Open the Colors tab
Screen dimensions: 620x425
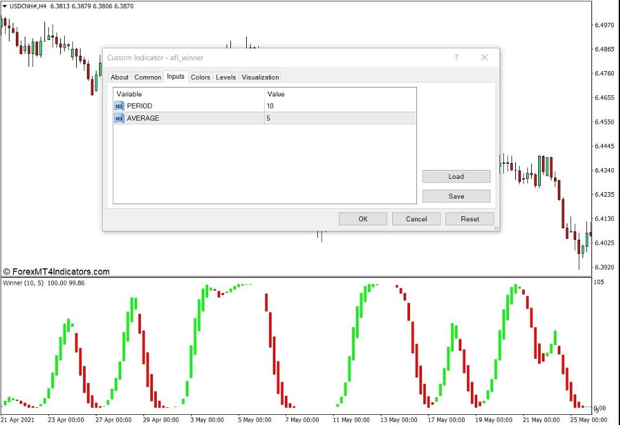click(x=200, y=77)
